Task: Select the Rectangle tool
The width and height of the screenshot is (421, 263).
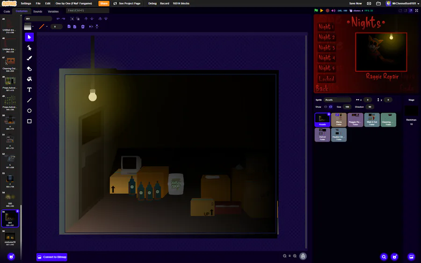Action: click(x=29, y=121)
